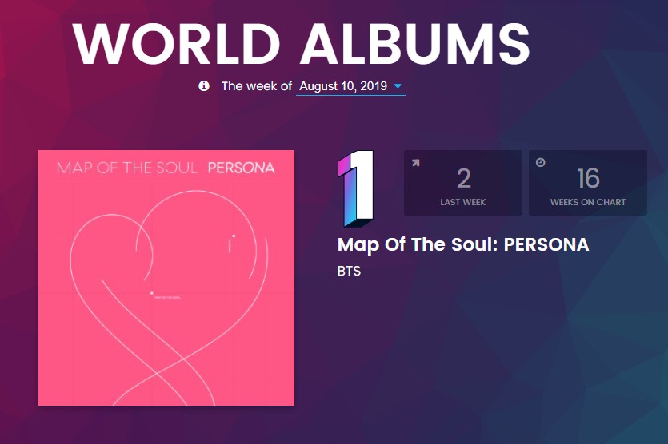Open the "August 10, 2019" week selector
Screen dimensions: 668x444
point(343,85)
